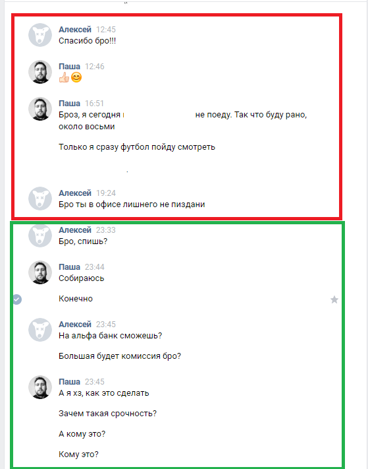Click Паша name link at 23:44

69,266
